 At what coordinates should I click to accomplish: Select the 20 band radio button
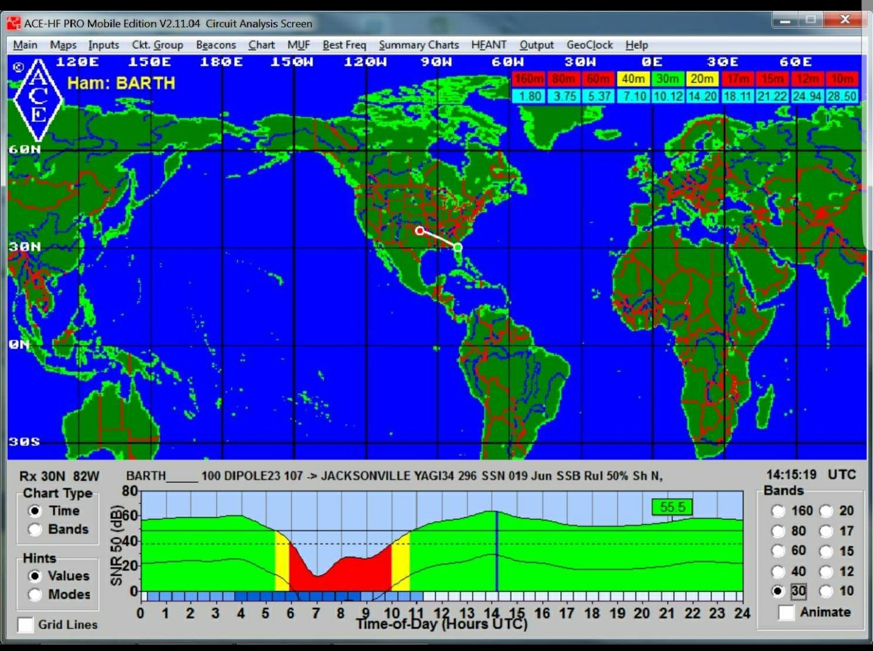click(x=826, y=511)
